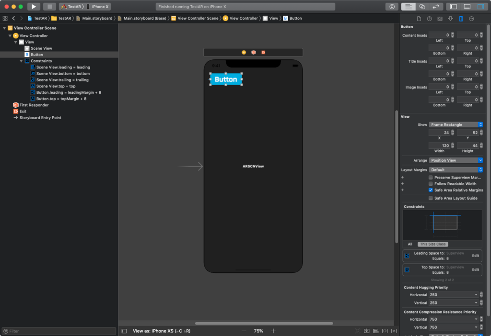Open the Quick Help inspector tab

point(429,19)
